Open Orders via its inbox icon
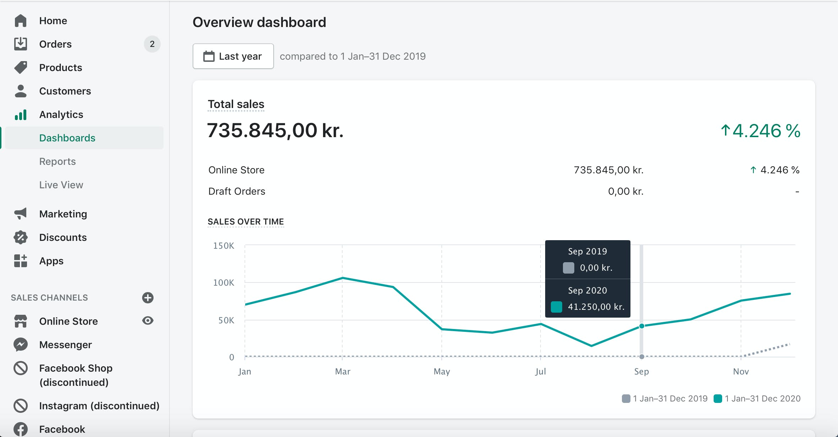838x437 pixels. click(21, 44)
